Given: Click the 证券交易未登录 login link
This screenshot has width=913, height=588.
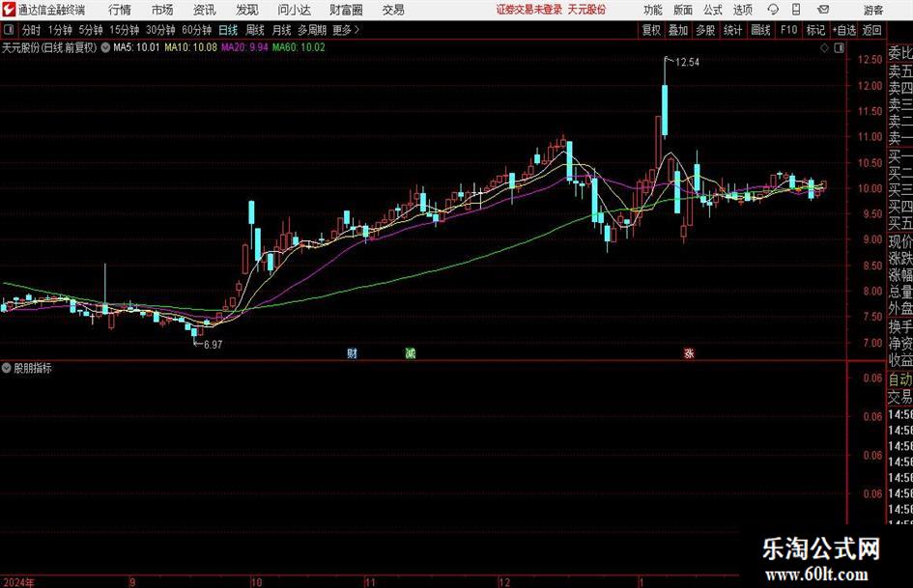Looking at the screenshot, I should coord(529,10).
